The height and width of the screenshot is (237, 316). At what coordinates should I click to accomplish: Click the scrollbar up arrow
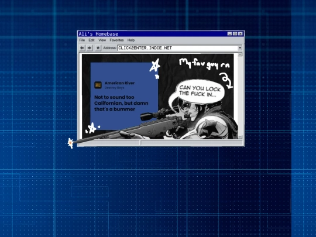coord(240,54)
